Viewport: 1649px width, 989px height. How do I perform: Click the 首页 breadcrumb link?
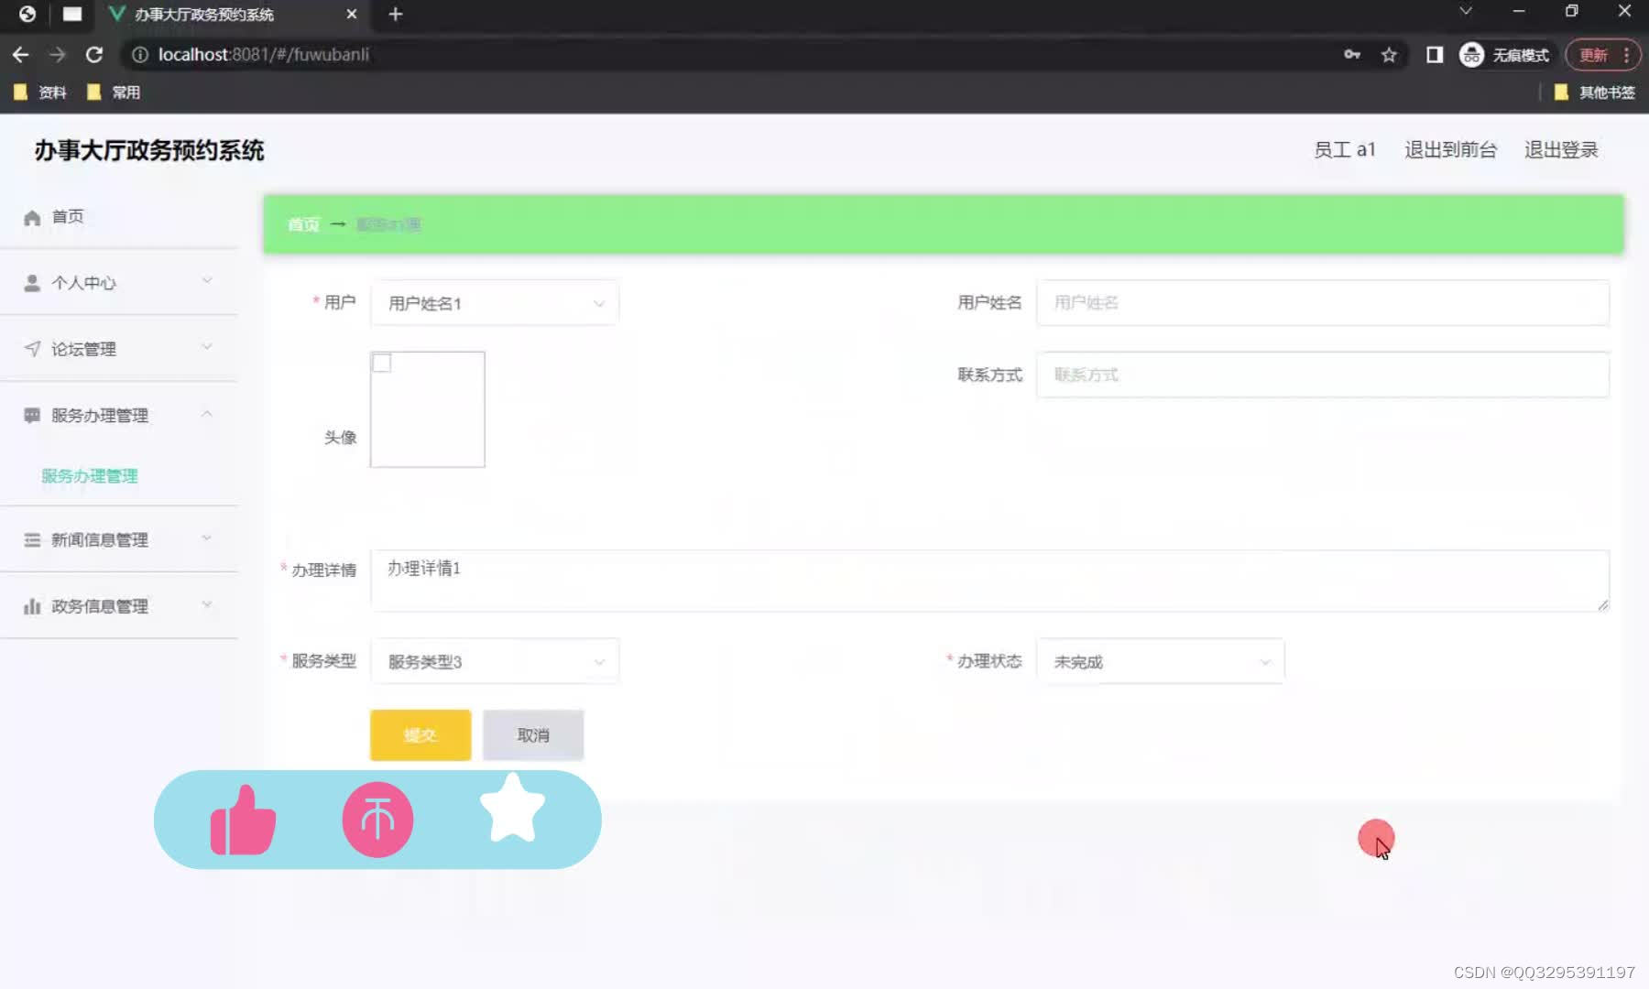click(303, 224)
